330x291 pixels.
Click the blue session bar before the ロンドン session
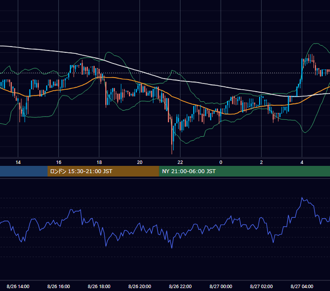(24, 171)
